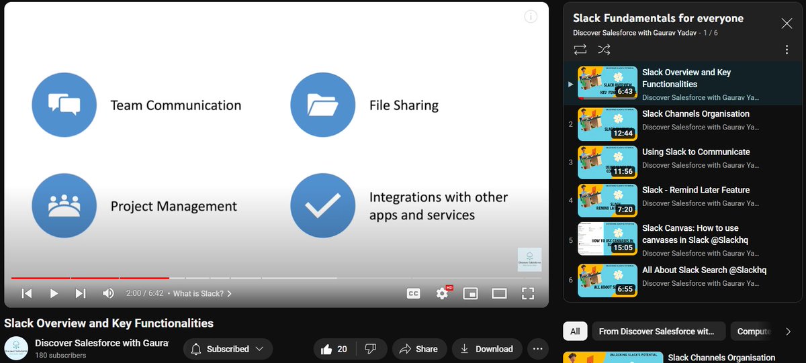Toggle closed captions CC button
The image size is (806, 363).
pyautogui.click(x=414, y=293)
